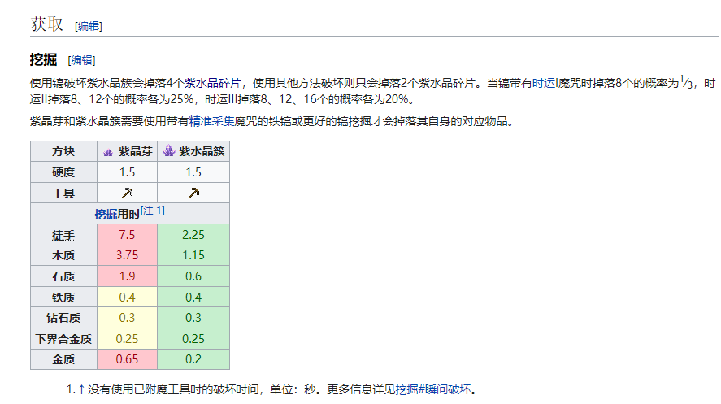Edit the 获取 section via 编辑 link
Viewport: 721px width, 404px height.
point(89,26)
